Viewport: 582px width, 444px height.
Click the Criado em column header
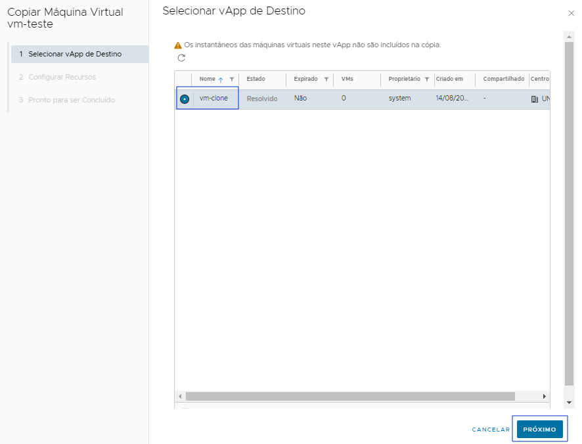(x=449, y=79)
